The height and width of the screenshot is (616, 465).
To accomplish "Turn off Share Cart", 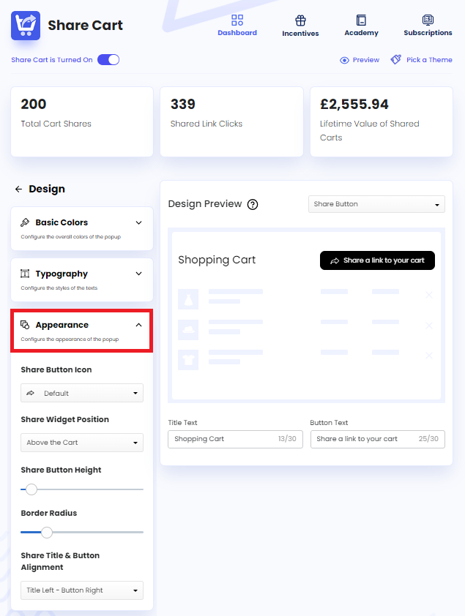I will coord(108,60).
